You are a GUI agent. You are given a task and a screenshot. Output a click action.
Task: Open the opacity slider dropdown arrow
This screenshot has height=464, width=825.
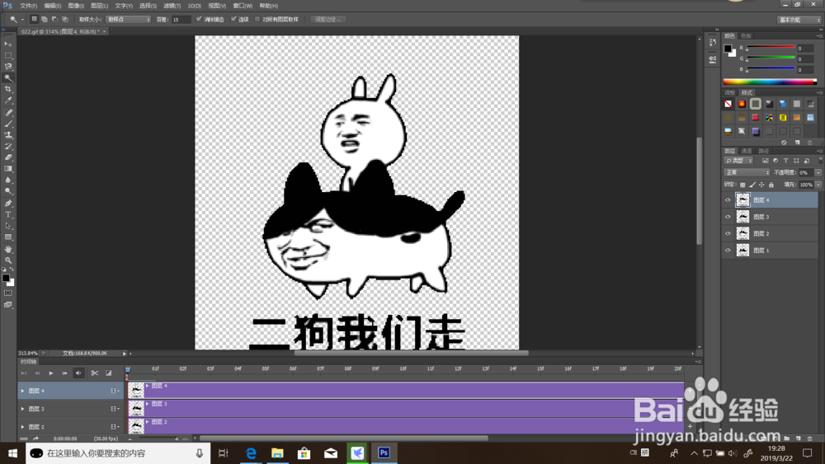coord(818,172)
